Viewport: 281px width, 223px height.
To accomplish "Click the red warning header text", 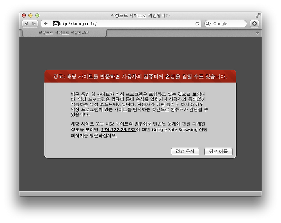I will [x=140, y=77].
